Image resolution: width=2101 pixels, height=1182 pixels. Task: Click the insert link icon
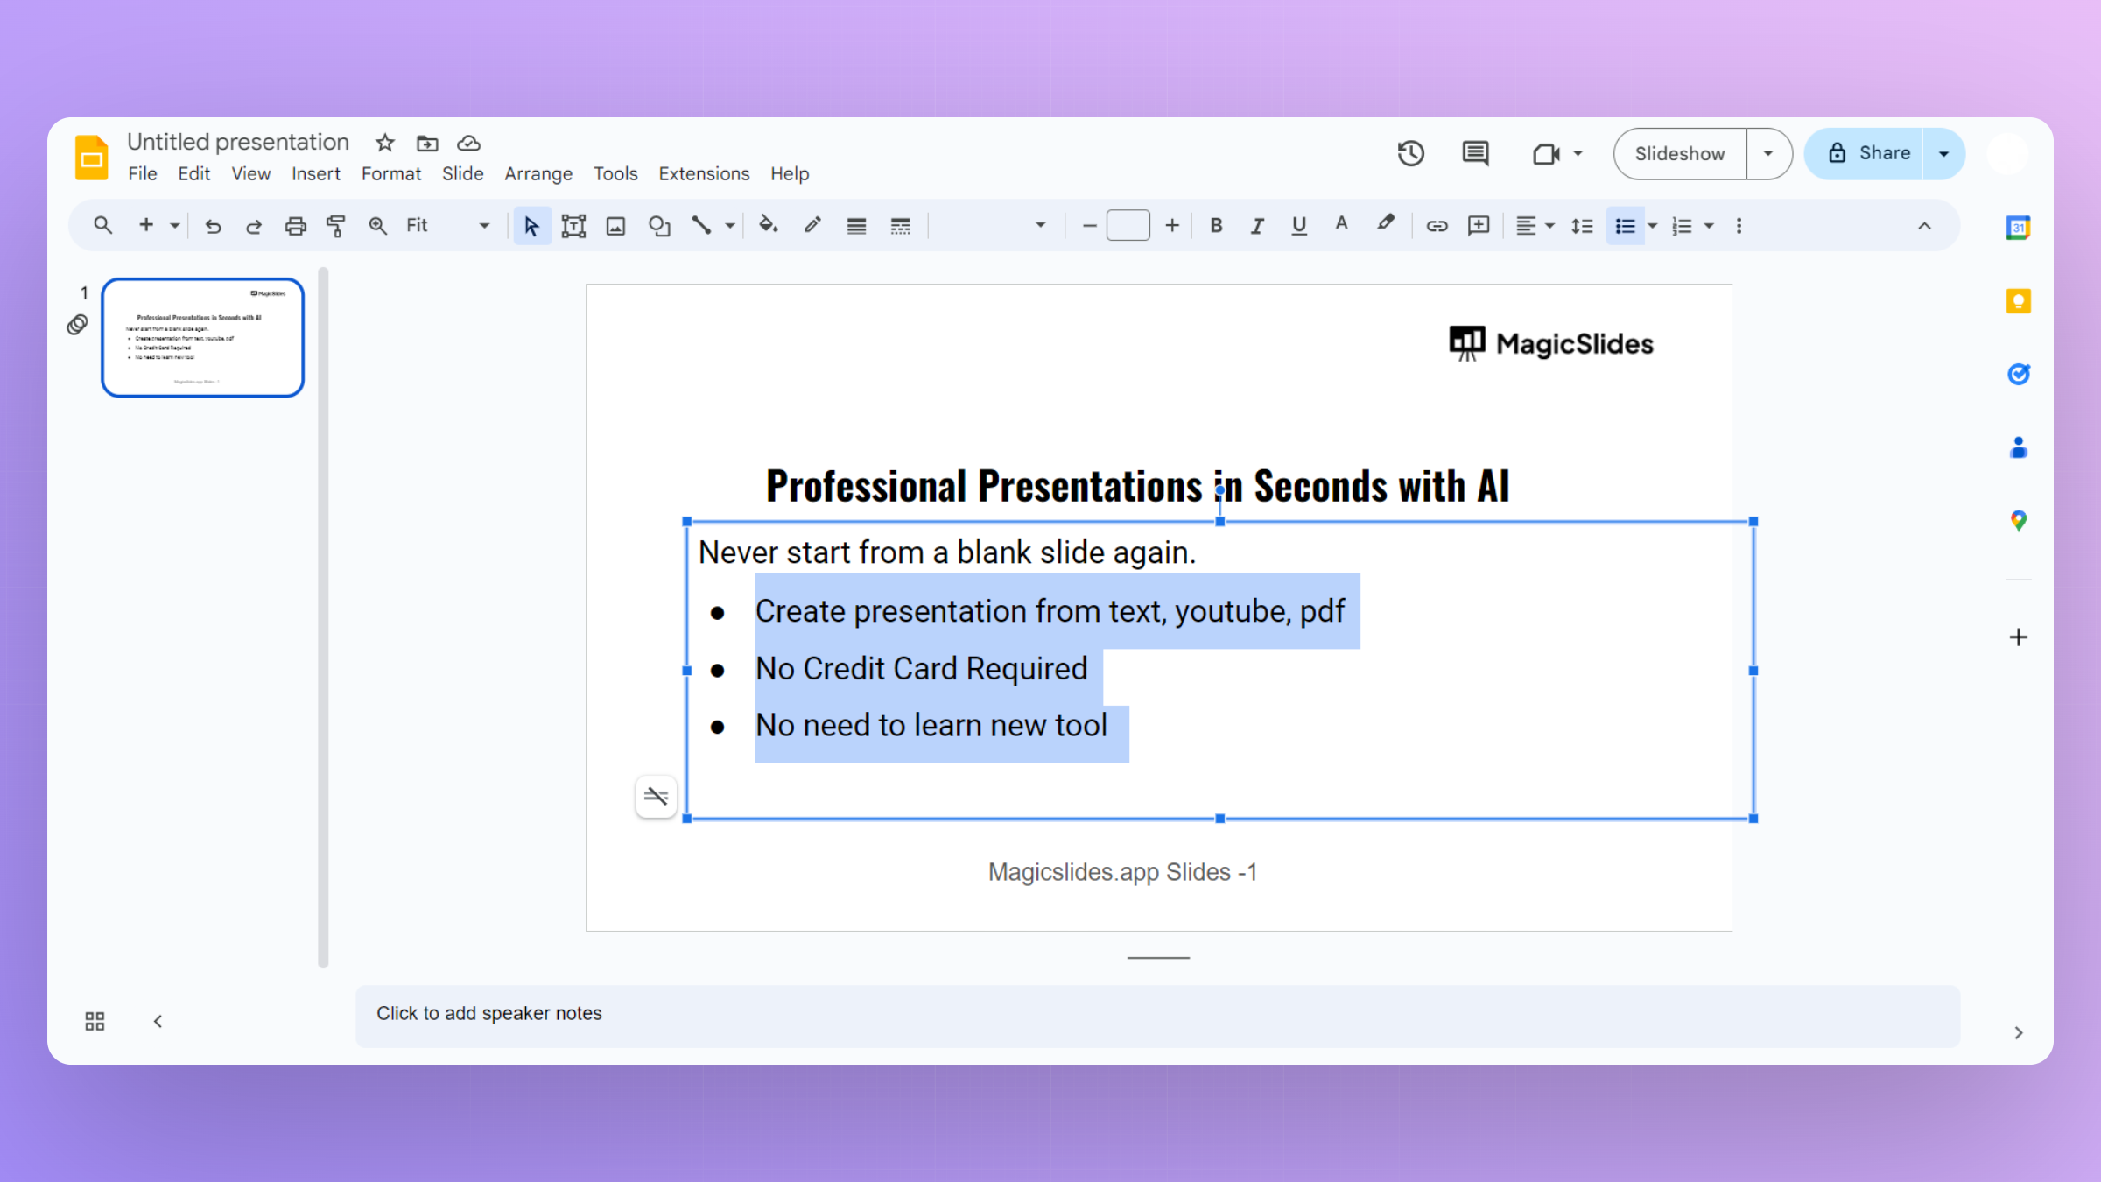(x=1437, y=226)
